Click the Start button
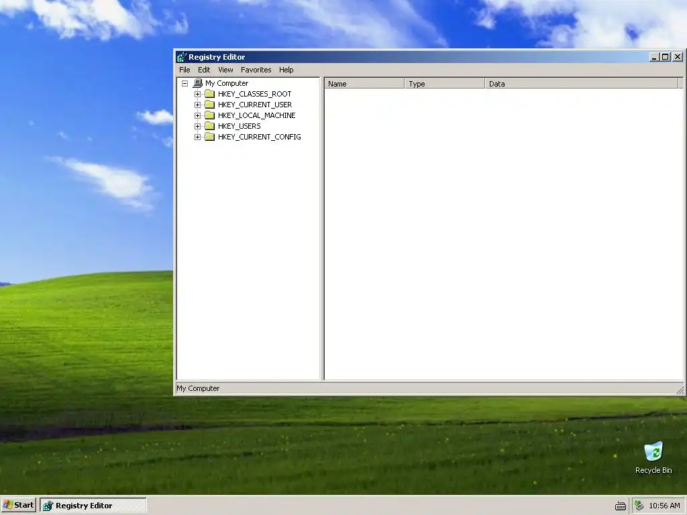 click(x=18, y=505)
